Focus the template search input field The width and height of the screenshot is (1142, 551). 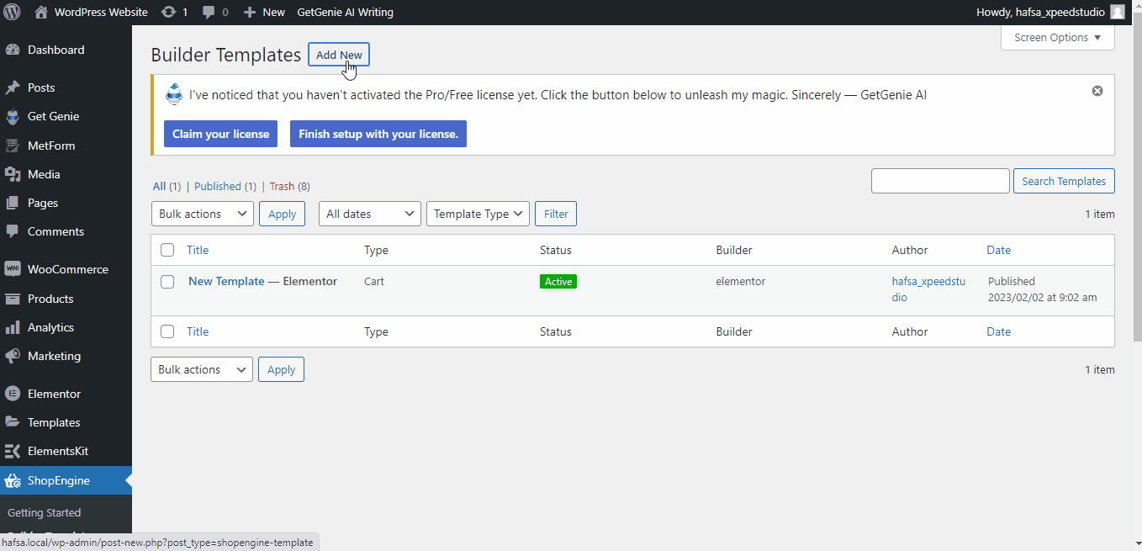(x=940, y=181)
